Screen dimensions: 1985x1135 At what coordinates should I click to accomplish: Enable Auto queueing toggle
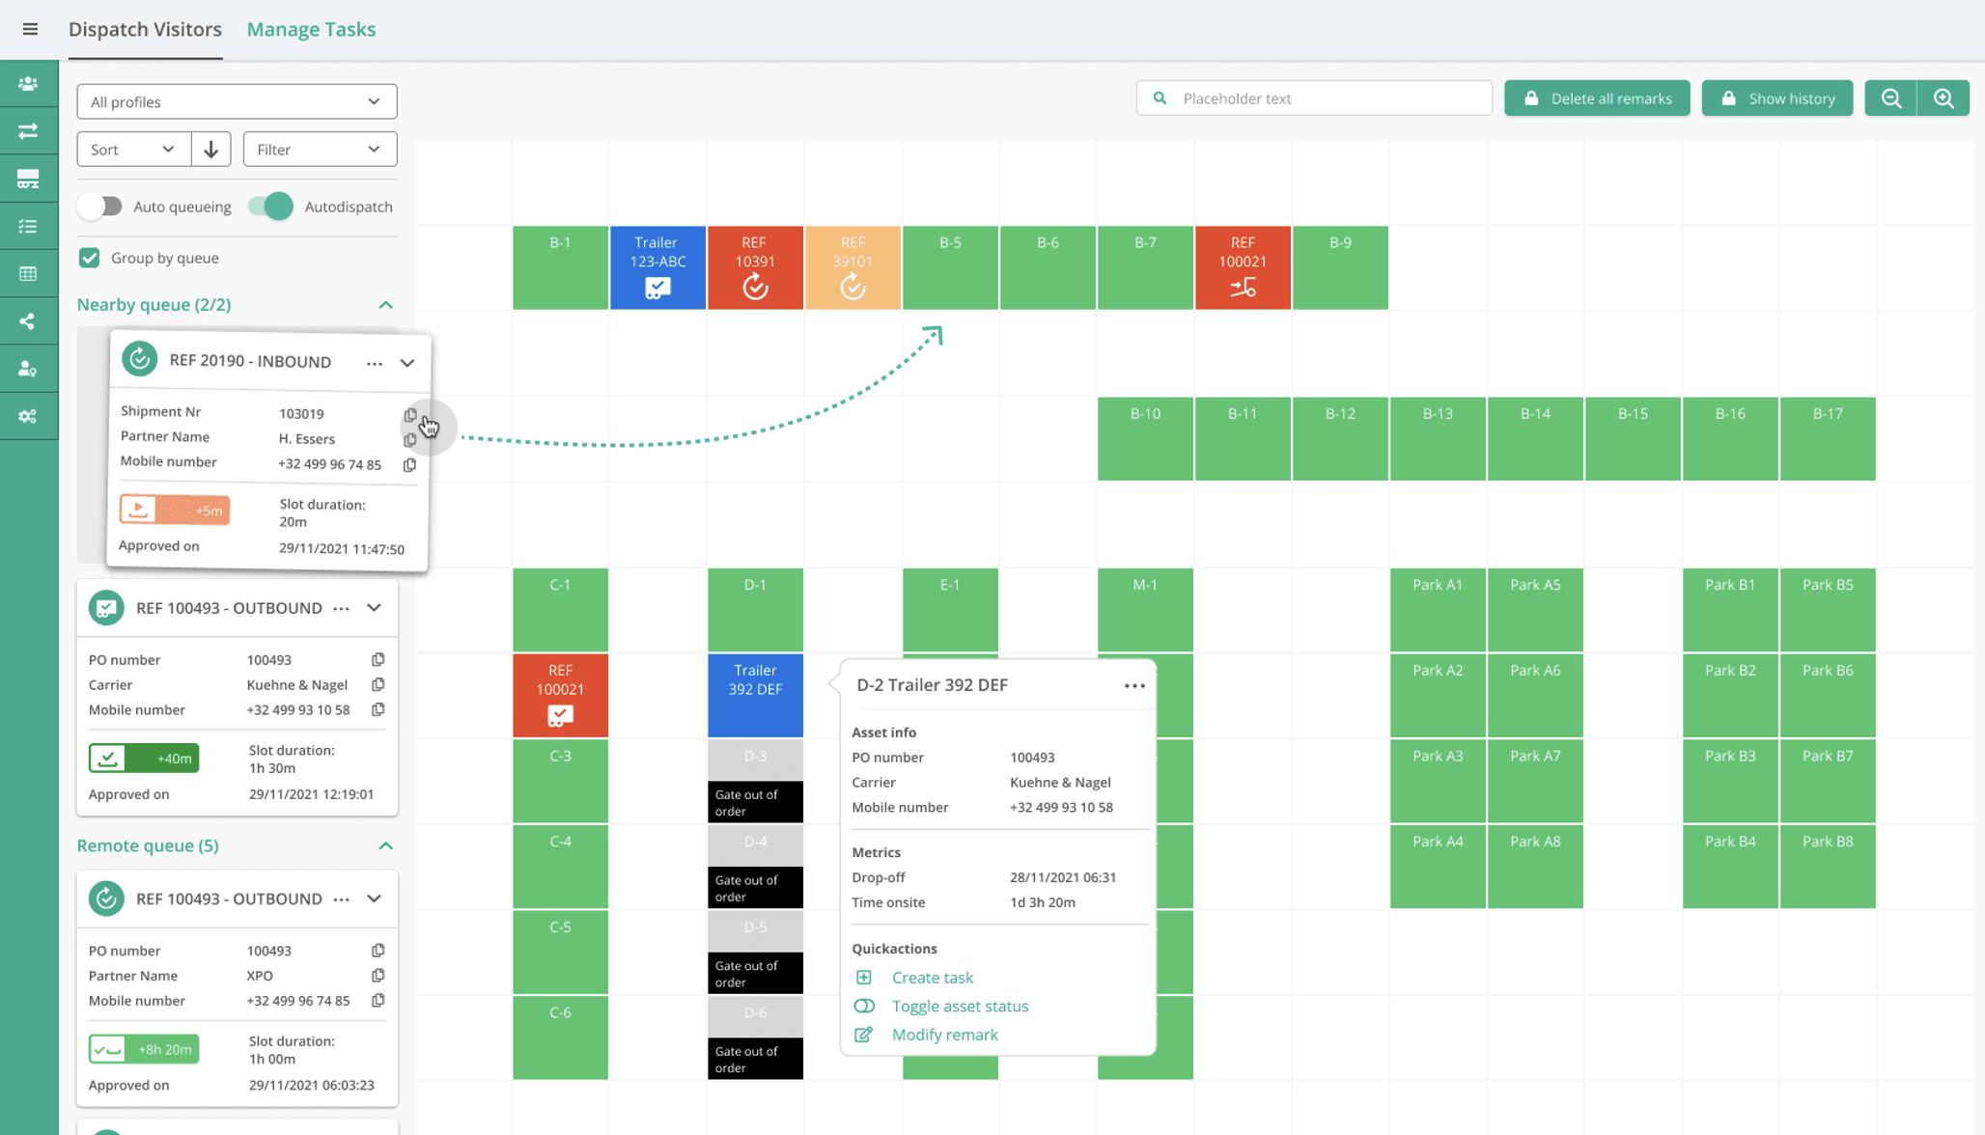[100, 207]
